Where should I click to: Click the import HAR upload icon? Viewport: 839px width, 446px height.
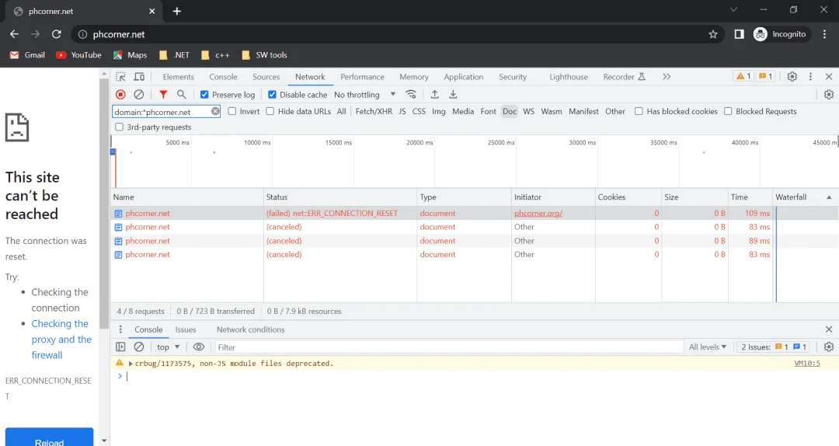[434, 94]
